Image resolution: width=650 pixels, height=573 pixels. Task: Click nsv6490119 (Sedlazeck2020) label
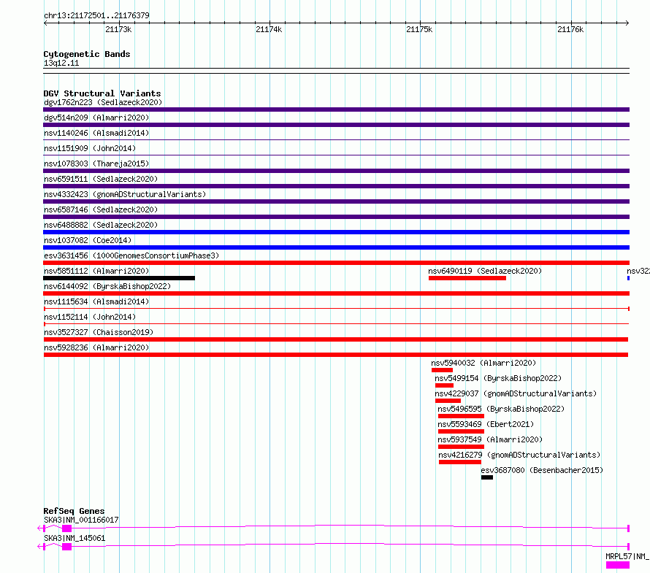485,271
